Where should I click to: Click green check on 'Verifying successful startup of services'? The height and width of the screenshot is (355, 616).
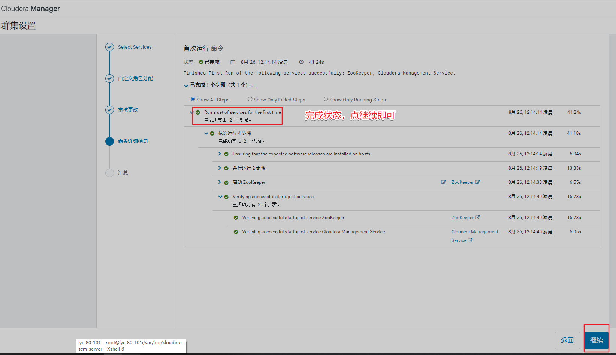[x=226, y=197]
